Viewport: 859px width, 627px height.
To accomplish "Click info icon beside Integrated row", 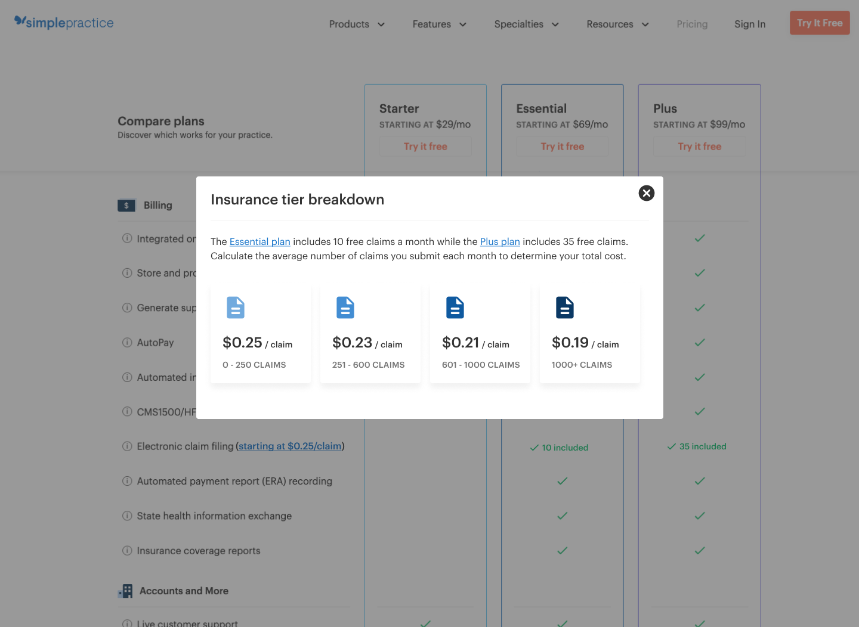I will click(x=127, y=238).
